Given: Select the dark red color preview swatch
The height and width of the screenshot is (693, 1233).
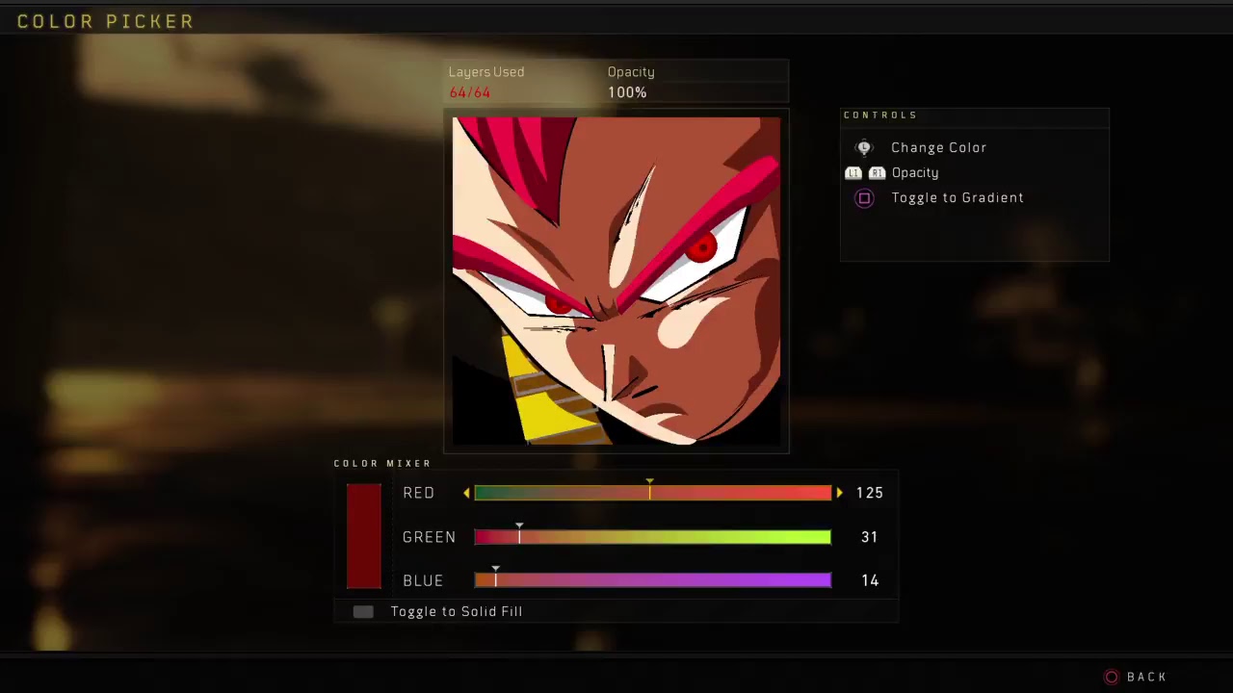Looking at the screenshot, I should (364, 536).
